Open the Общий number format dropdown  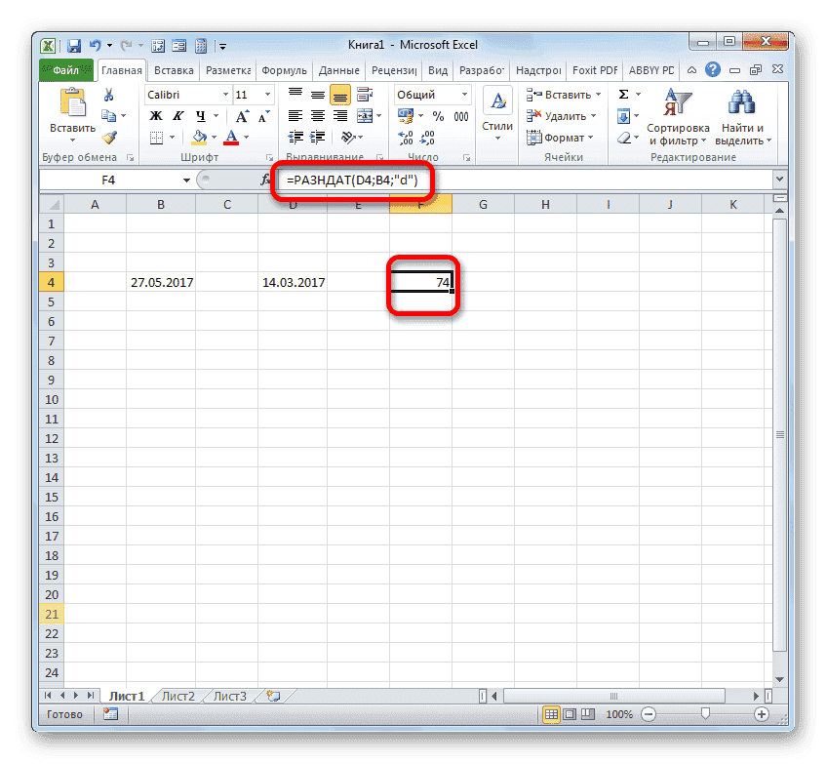431,94
